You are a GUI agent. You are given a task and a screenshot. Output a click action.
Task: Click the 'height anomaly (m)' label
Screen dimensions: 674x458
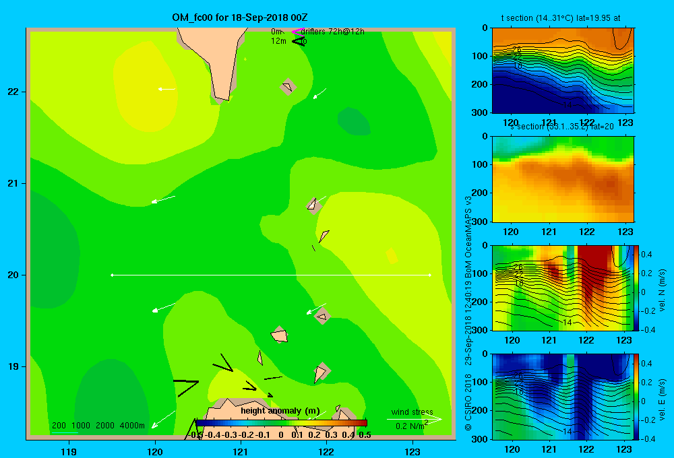point(280,411)
